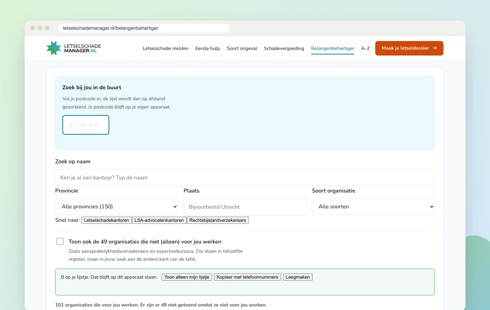Open the A–Z navigation link
Viewport: 490px width, 310px height.
(x=365, y=48)
